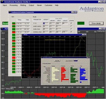The height and width of the screenshot is (99, 106).
Task: Toggle the symmetry checkbox for insider share
Action: tap(71, 29)
